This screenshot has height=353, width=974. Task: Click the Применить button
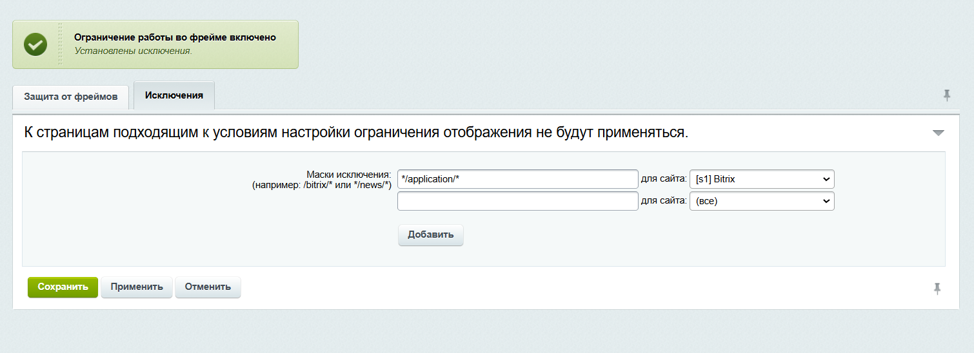[x=137, y=287]
